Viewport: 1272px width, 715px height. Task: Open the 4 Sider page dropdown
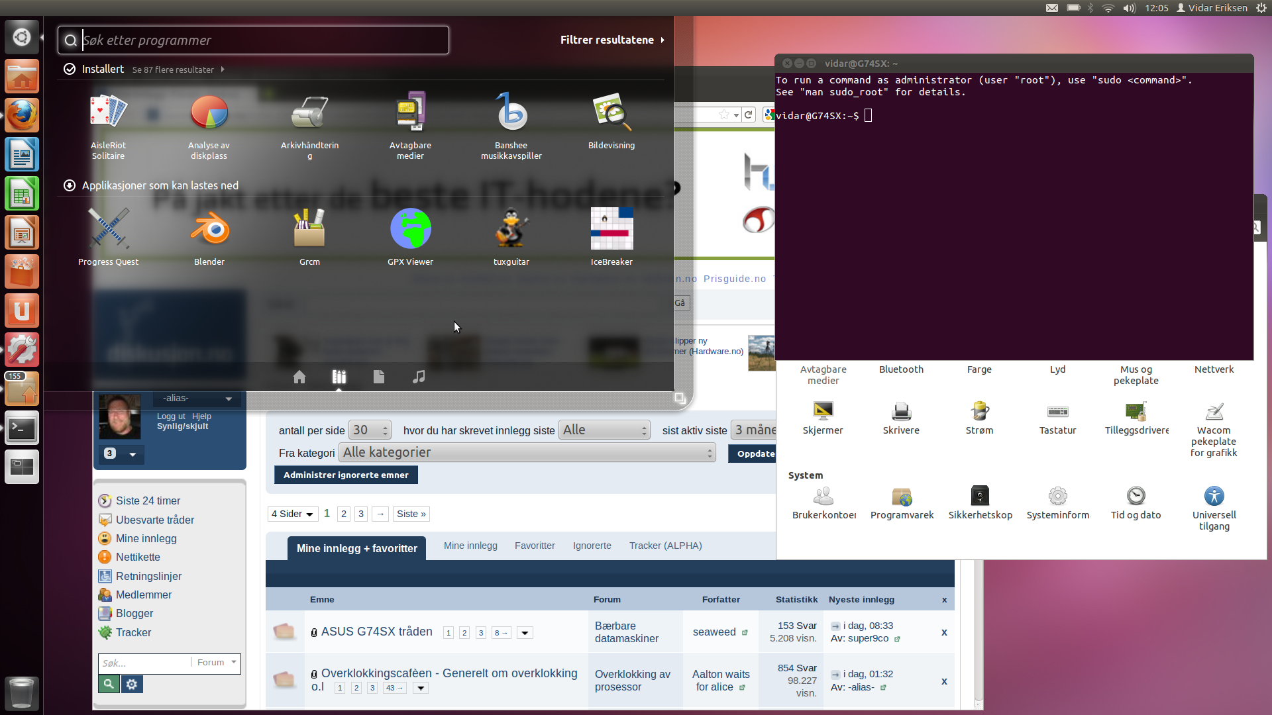[292, 514]
